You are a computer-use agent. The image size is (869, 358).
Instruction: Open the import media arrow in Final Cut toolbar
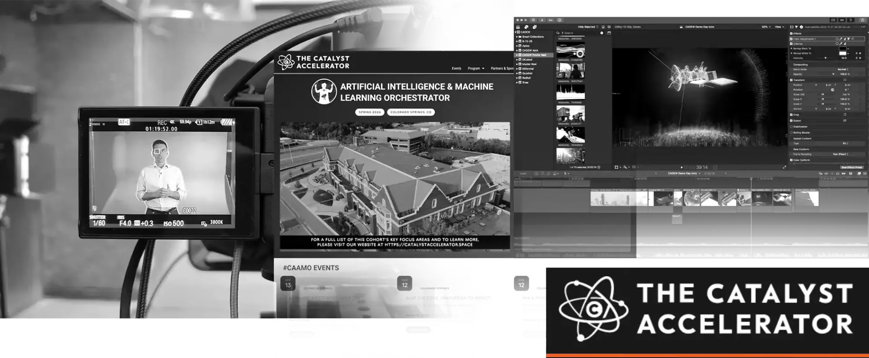tap(542, 20)
